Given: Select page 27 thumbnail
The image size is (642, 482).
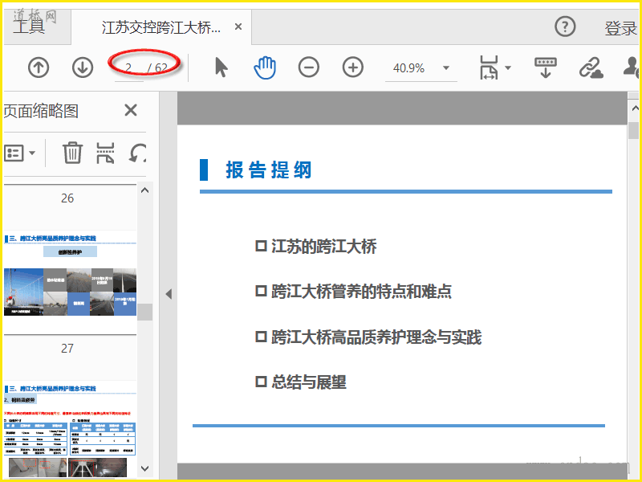Looking at the screenshot, I should [70, 429].
